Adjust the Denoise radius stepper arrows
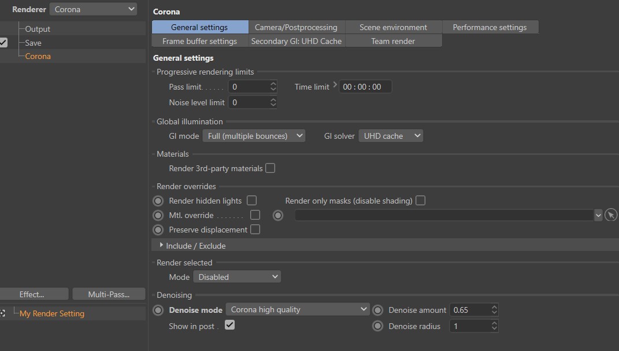 [494, 326]
